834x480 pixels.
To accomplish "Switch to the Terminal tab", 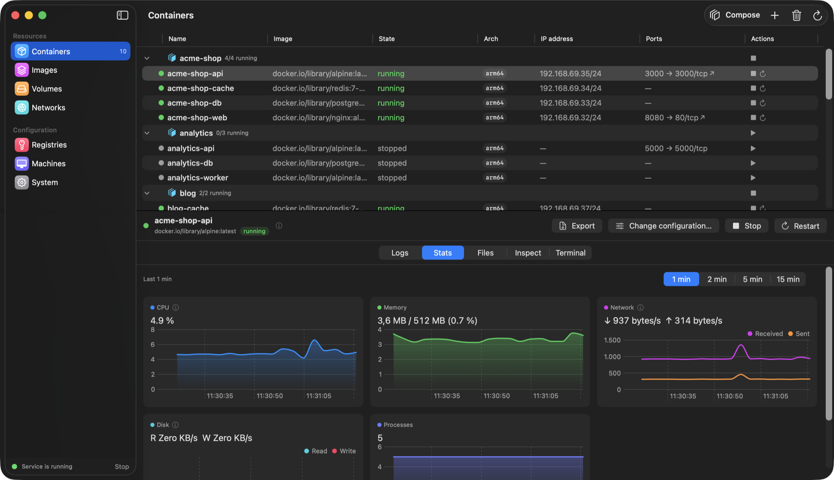I will pyautogui.click(x=570, y=253).
